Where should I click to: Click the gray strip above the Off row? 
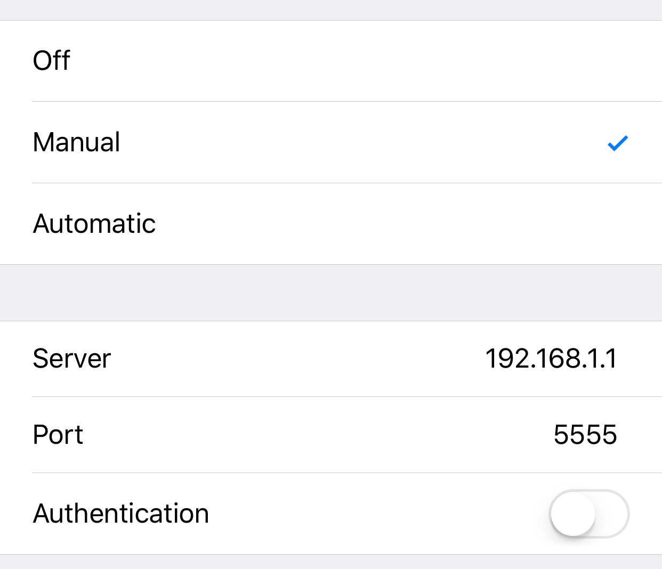click(x=330, y=10)
